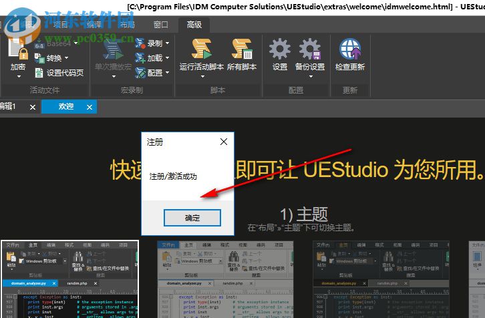This screenshot has height=318, width=485.
Task: Expand the Convert (转换) dropdown arrow
Action: click(67, 58)
